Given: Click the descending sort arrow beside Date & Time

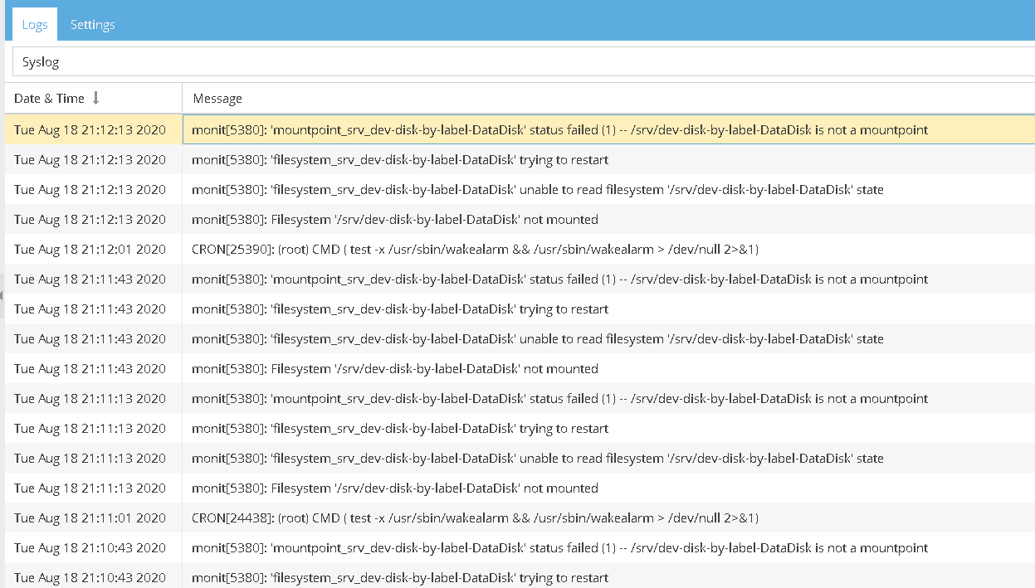Looking at the screenshot, I should point(95,98).
